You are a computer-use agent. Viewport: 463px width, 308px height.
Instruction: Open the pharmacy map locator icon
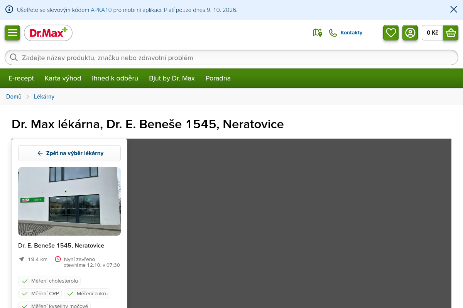[317, 33]
